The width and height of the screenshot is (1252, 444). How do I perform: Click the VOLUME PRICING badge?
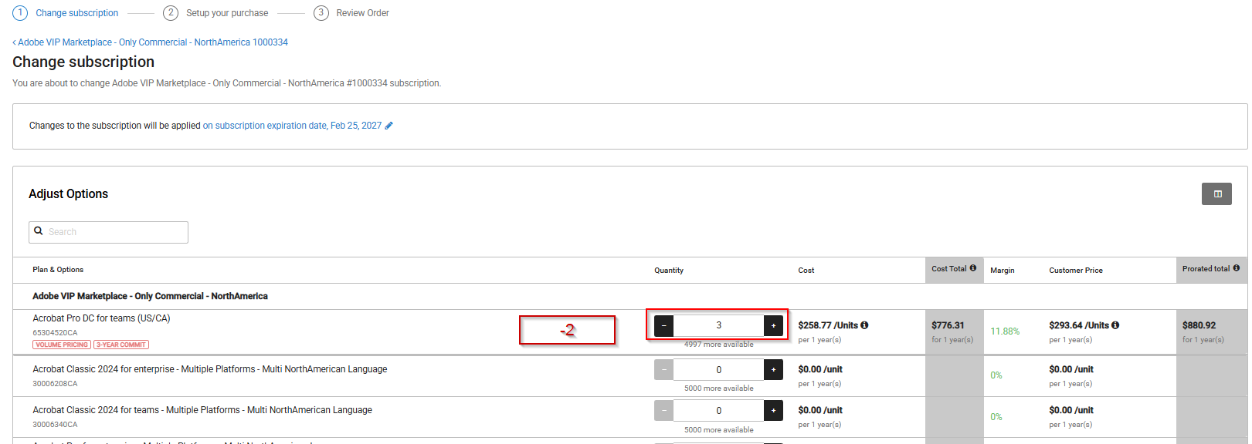(62, 345)
